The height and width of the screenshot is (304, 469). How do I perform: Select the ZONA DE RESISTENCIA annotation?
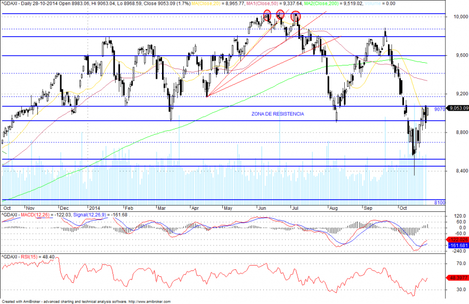coord(278,114)
